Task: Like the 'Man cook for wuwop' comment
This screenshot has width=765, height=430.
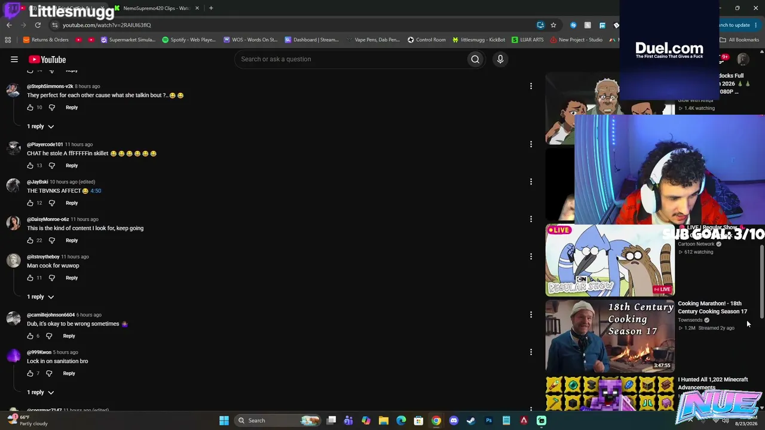Action: click(30, 278)
